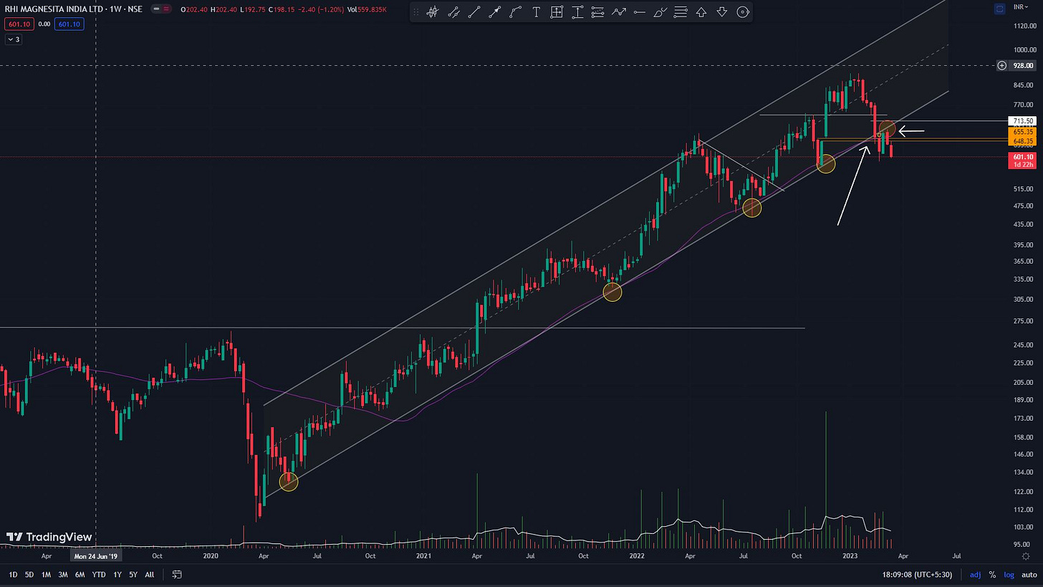Click the Mon 24 Jun '19 date label
Viewport: 1043px width, 587px height.
(x=96, y=555)
